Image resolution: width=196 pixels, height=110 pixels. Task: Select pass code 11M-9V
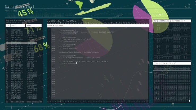coord(30,38)
